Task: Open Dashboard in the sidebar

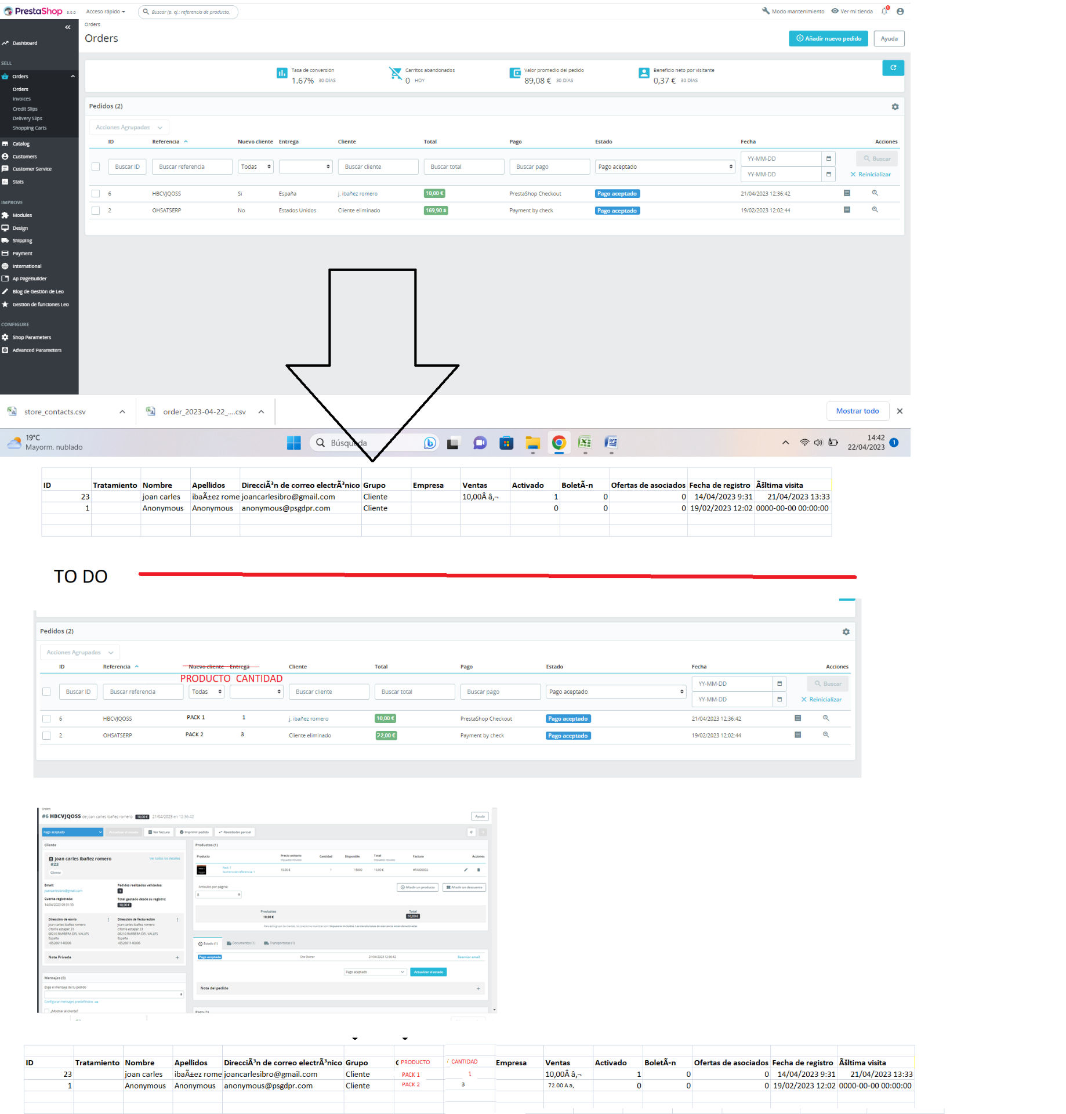Action: click(25, 43)
